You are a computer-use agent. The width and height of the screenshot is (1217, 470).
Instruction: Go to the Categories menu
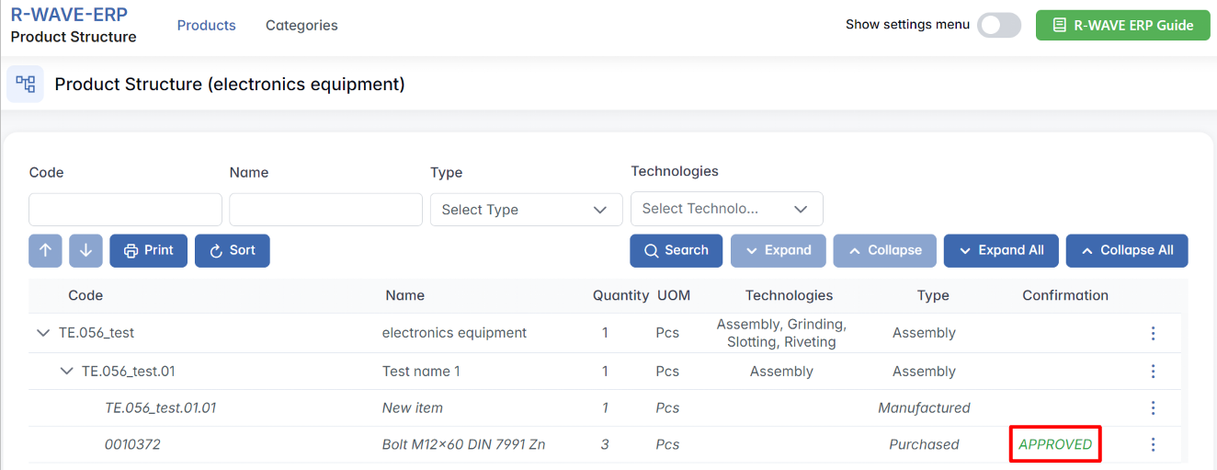[301, 26]
